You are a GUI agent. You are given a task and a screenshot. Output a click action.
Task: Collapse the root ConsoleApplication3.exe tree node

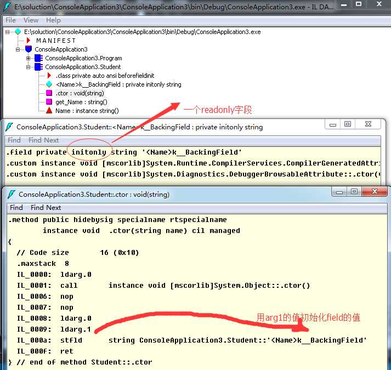pyautogui.click(x=7, y=32)
